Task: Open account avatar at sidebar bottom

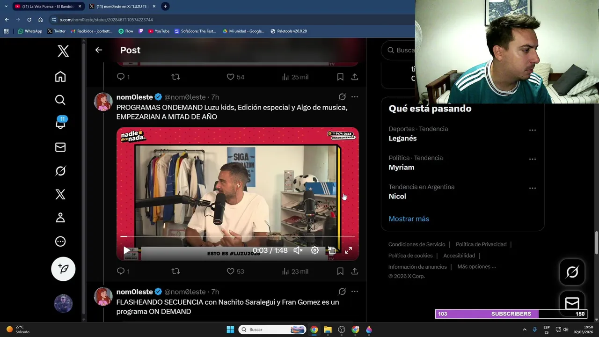Action: click(x=63, y=303)
